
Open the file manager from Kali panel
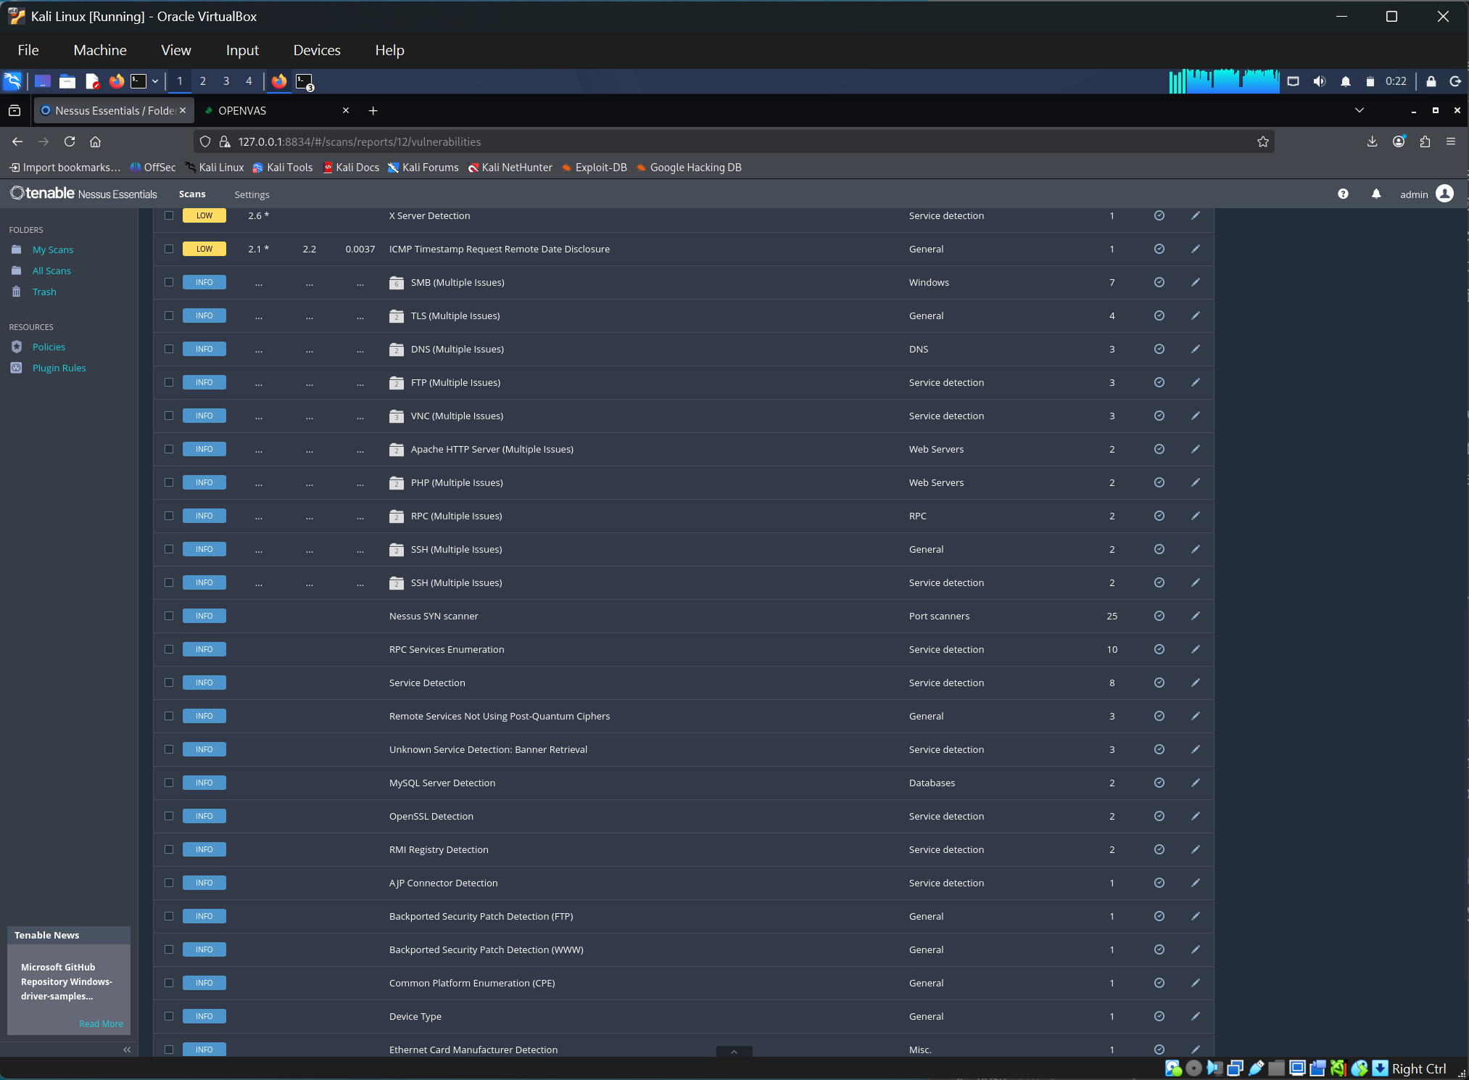[x=67, y=81]
